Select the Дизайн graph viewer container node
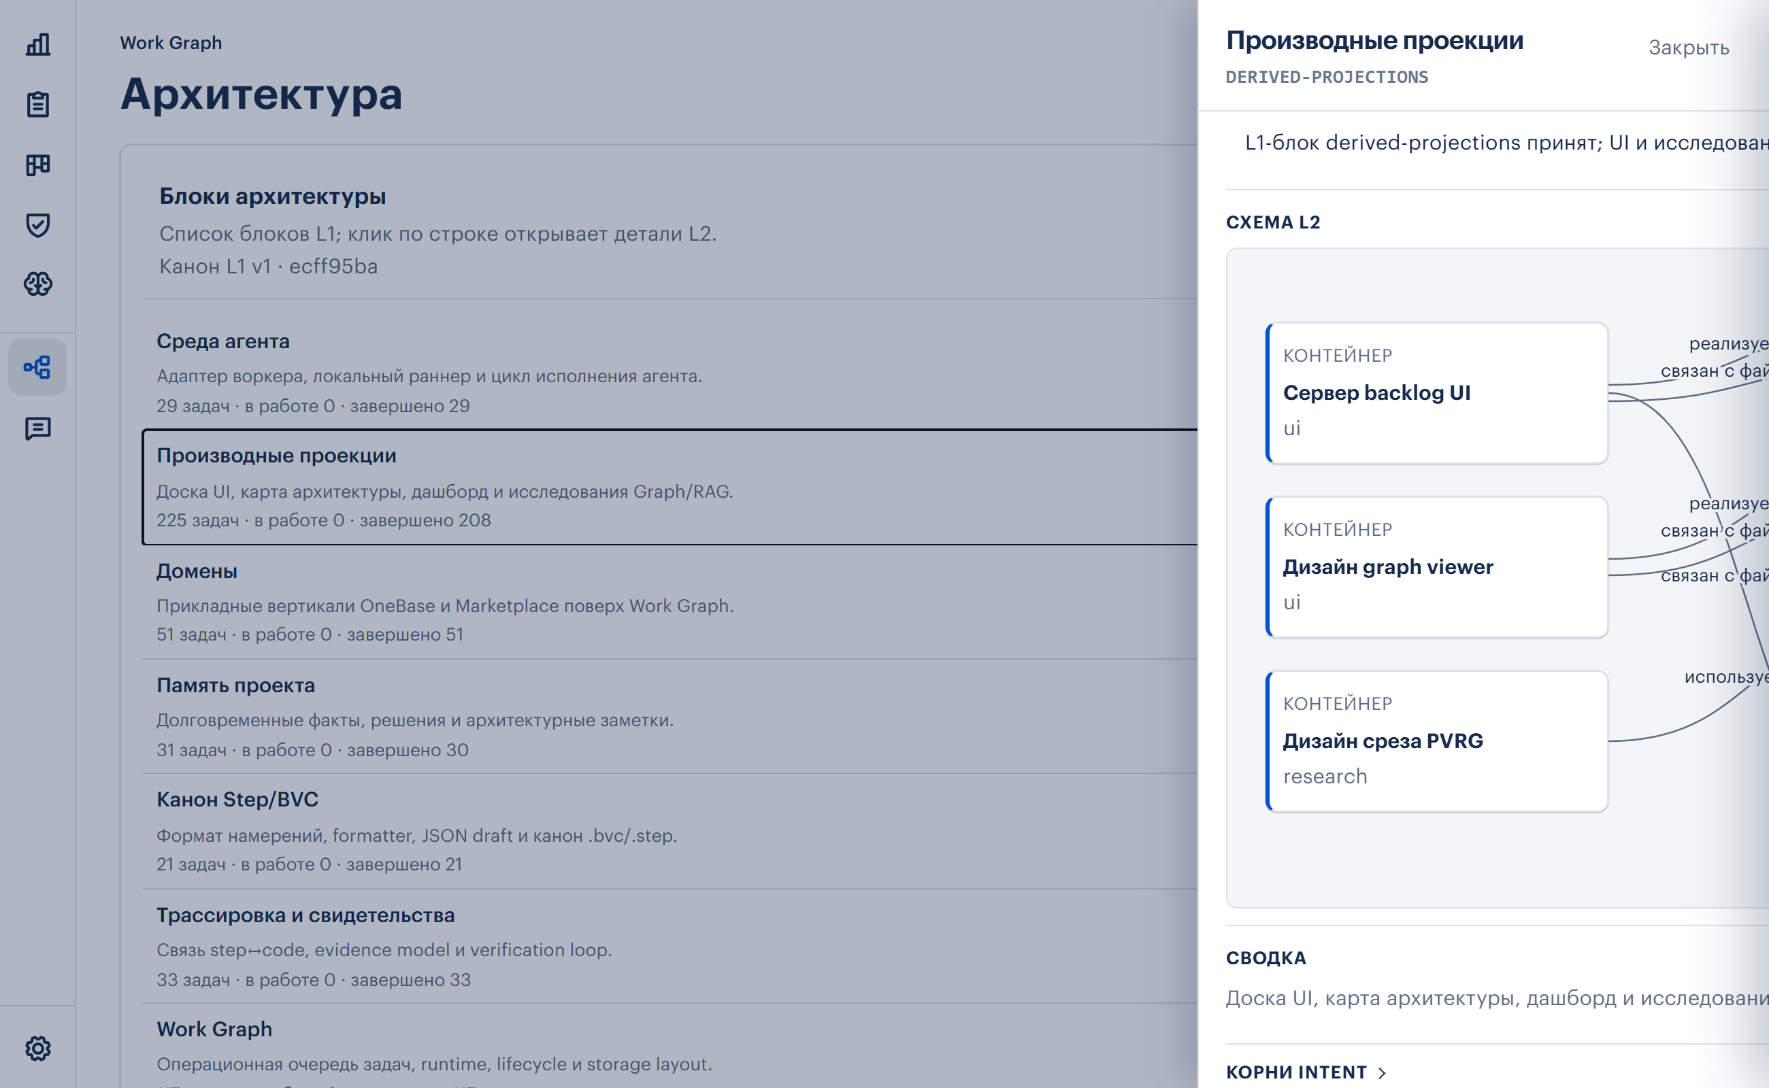The width and height of the screenshot is (1769, 1088). (1437, 567)
